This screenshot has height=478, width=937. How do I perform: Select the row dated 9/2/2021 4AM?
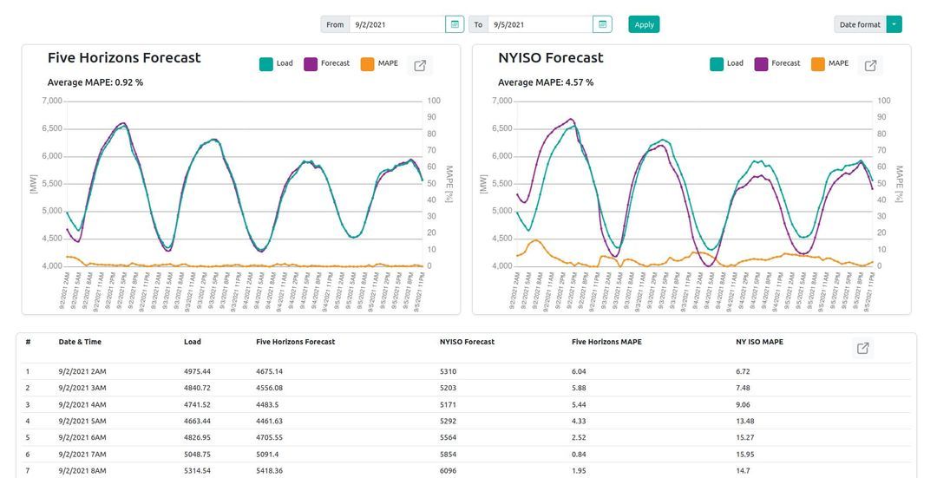coord(466,404)
